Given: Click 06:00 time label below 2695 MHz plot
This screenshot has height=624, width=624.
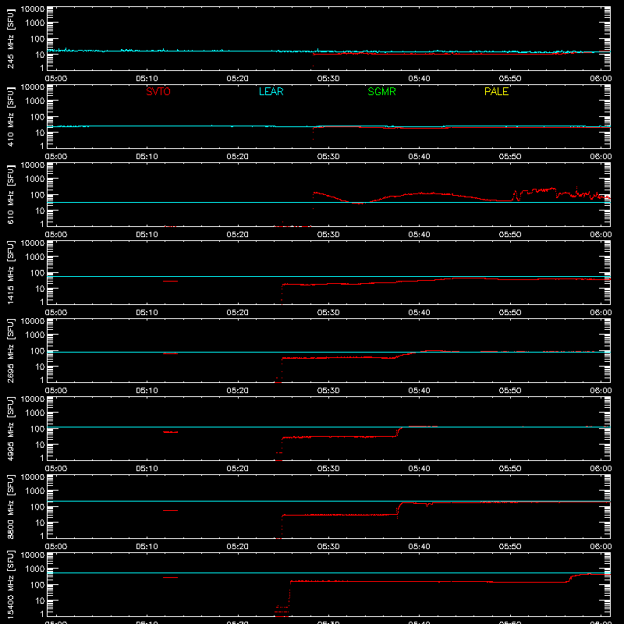Looking at the screenshot, I should 601,391.
